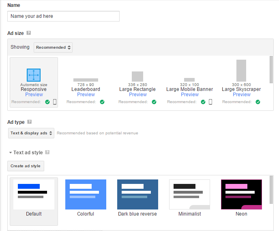The height and width of the screenshot is (231, 279).
Task: Click green recommended checkmark under Large Rectangle
Action: [x=154, y=102]
